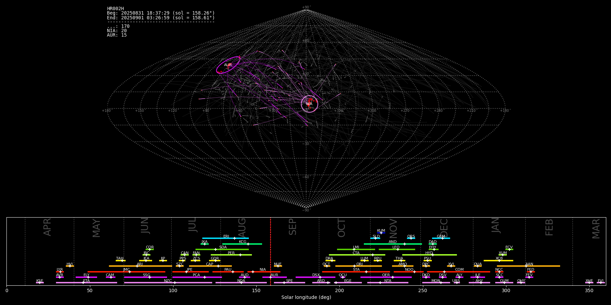Click the 'End: 20250901 03:26:59' line
The height and width of the screenshot is (305, 611).
(161, 18)
